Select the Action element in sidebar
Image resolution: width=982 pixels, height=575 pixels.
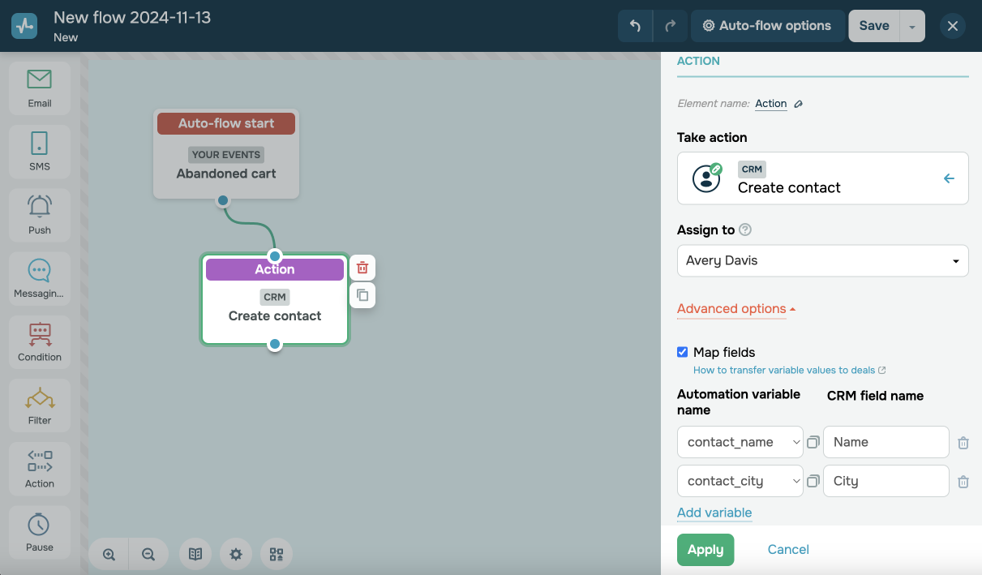40,469
